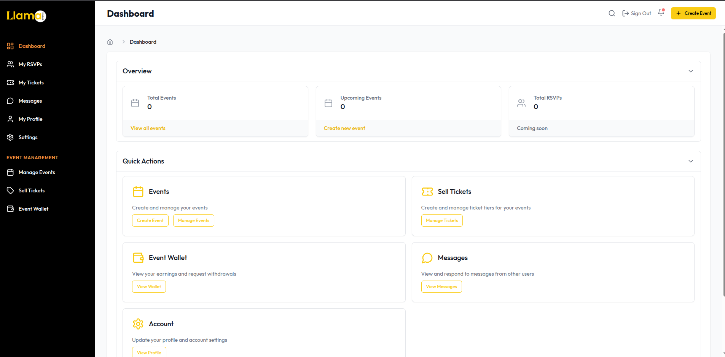Click the home breadcrumb icon
Screen dimensions: 725x357
pyautogui.click(x=110, y=42)
